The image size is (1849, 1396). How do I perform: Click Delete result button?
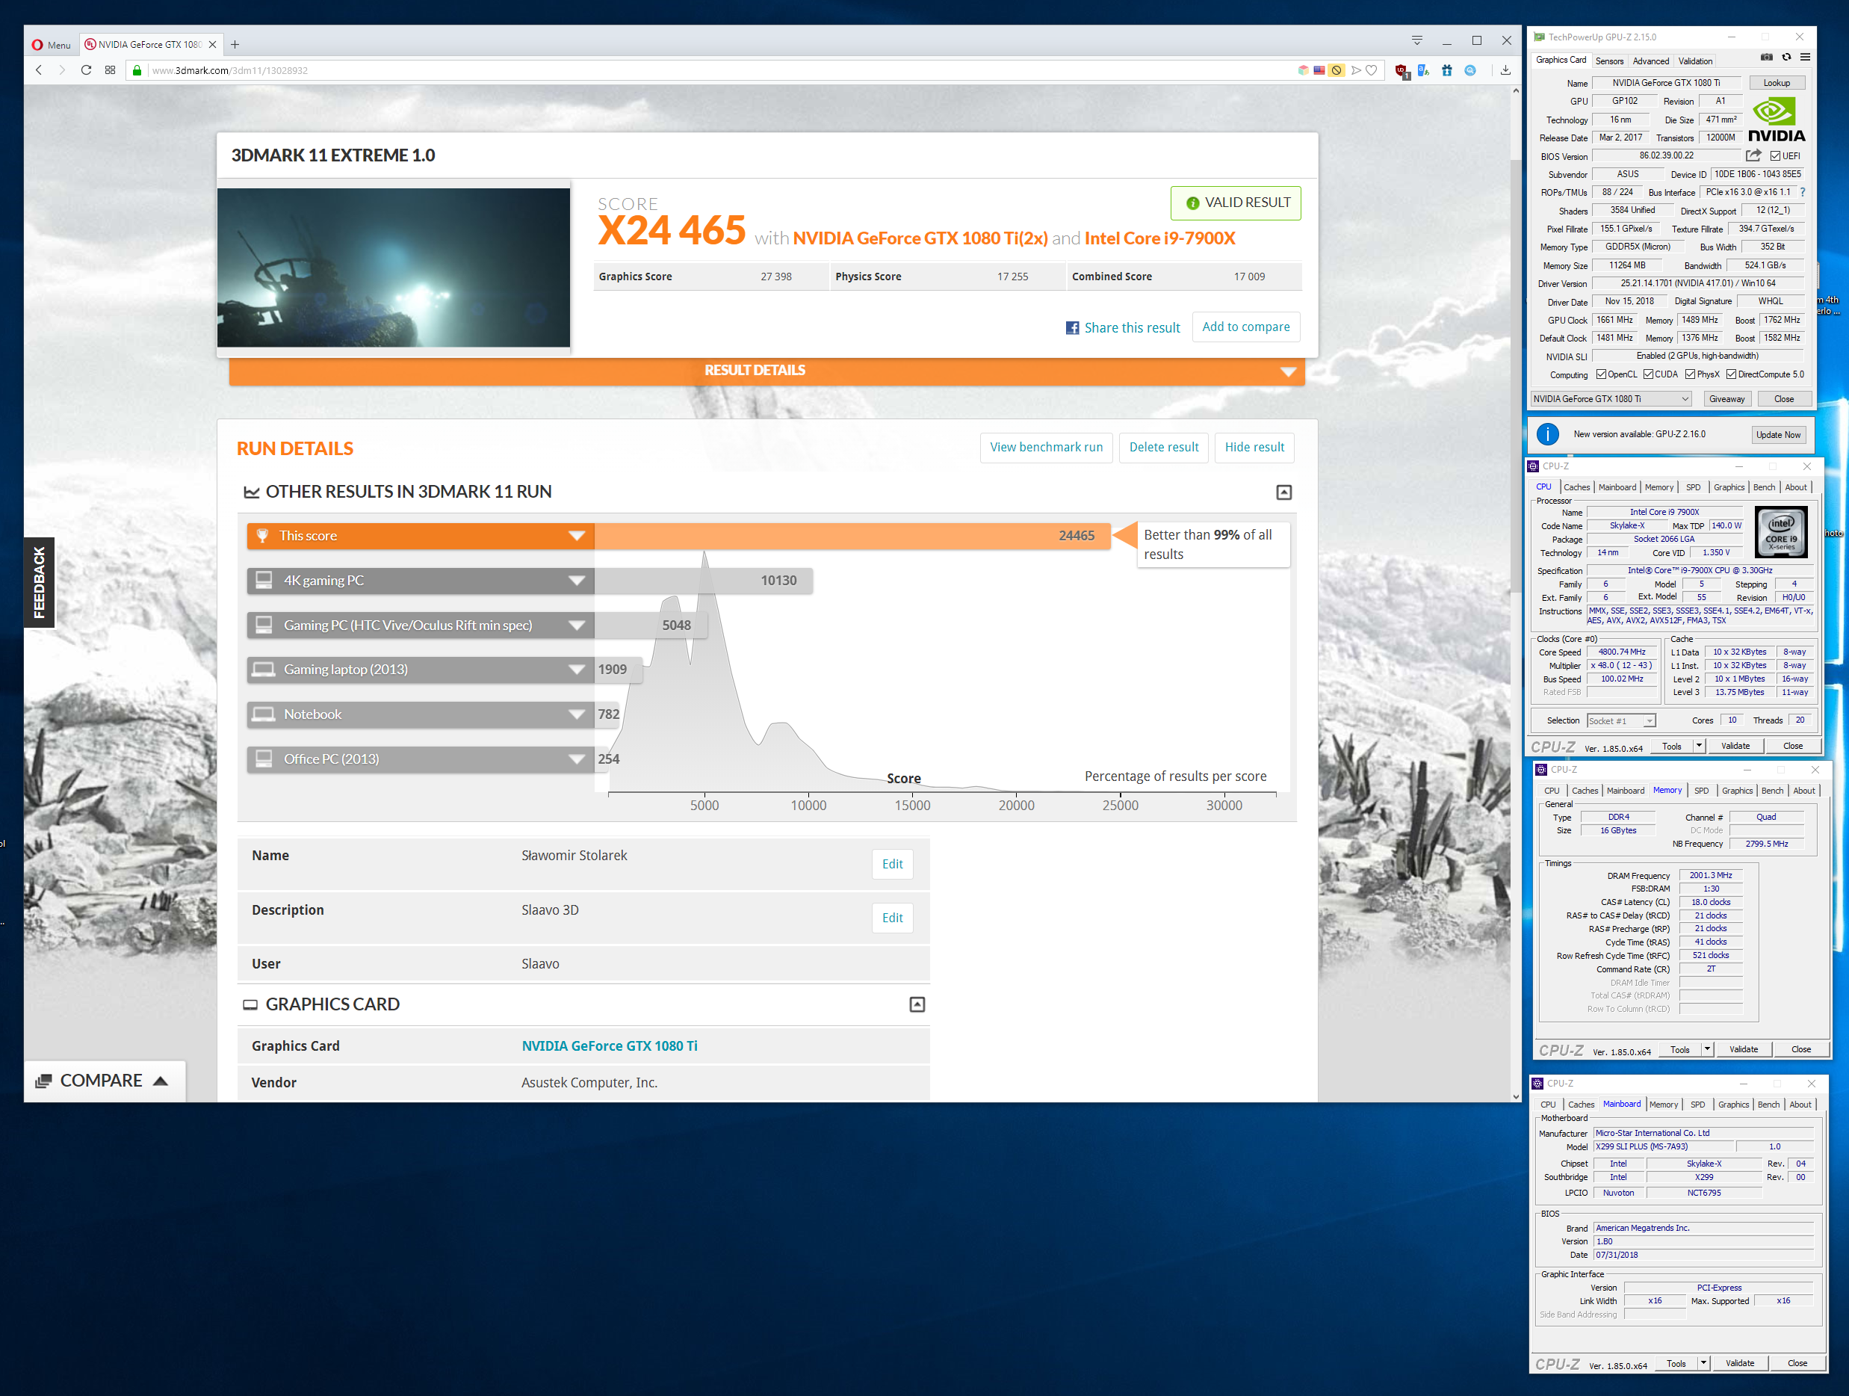1164,447
